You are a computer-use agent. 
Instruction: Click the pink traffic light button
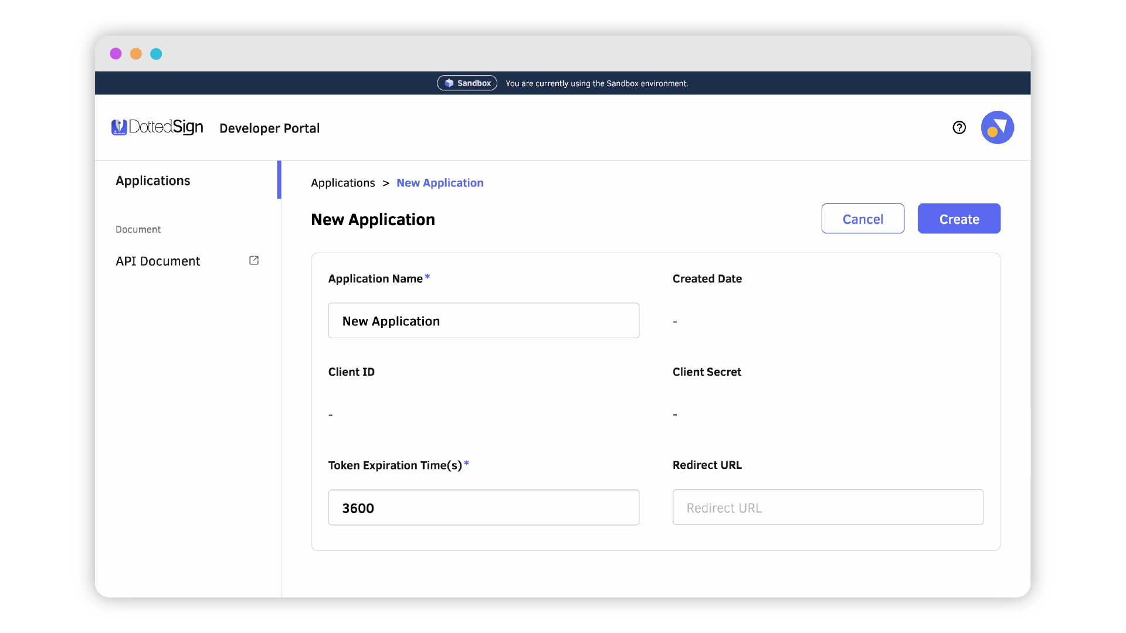[x=116, y=53]
